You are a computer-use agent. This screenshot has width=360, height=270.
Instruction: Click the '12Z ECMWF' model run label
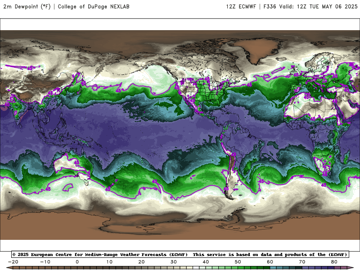point(241,6)
